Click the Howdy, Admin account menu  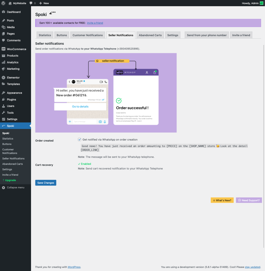252,3
